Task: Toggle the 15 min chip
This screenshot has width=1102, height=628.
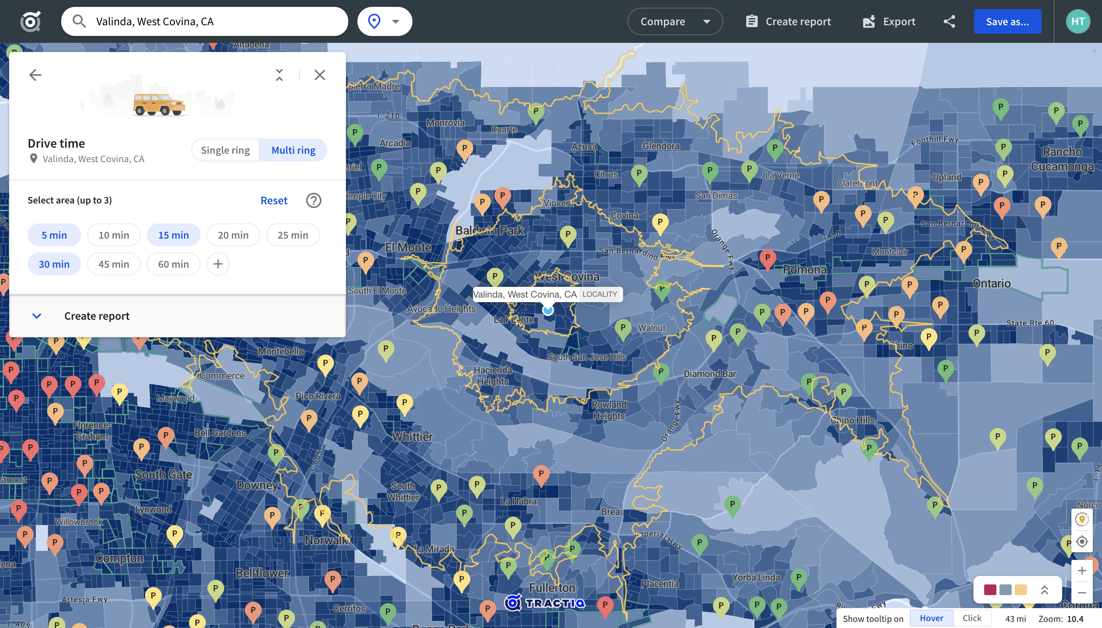Action: click(x=173, y=235)
